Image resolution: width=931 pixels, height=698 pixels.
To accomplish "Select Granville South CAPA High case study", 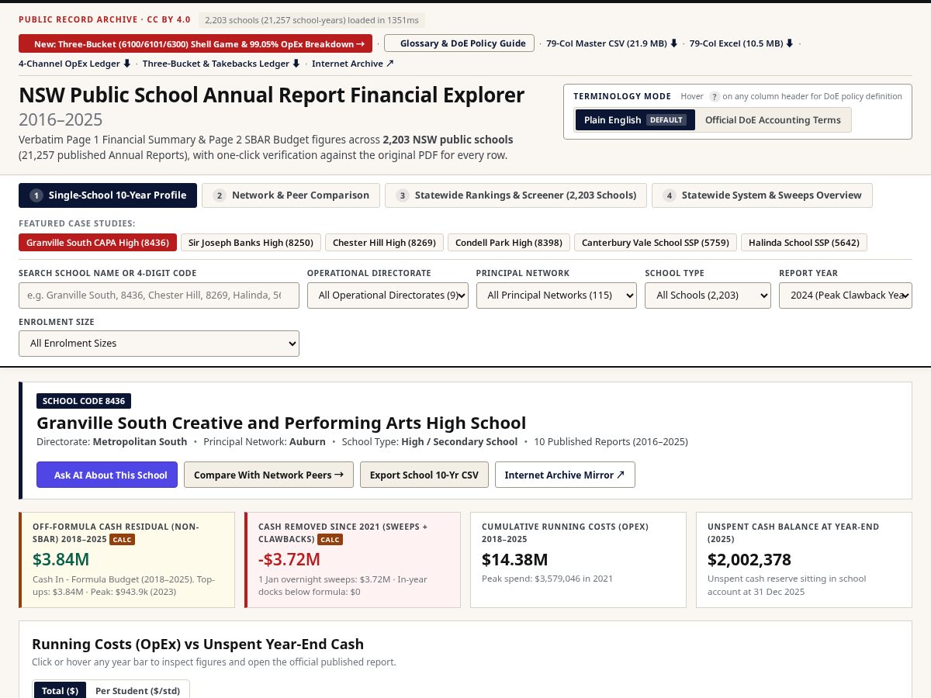I will (98, 243).
